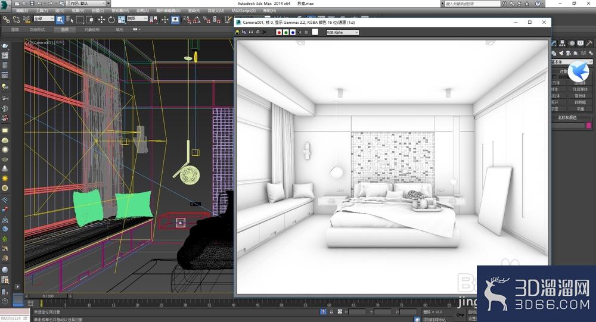596x322 pixels.
Task: Open the 修改器(M) menu
Action: [120, 11]
